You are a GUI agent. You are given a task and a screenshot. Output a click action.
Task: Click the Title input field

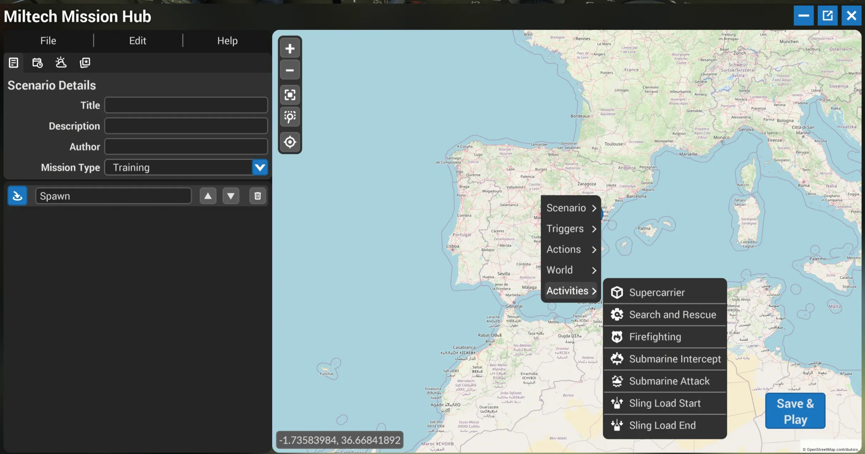click(x=186, y=105)
